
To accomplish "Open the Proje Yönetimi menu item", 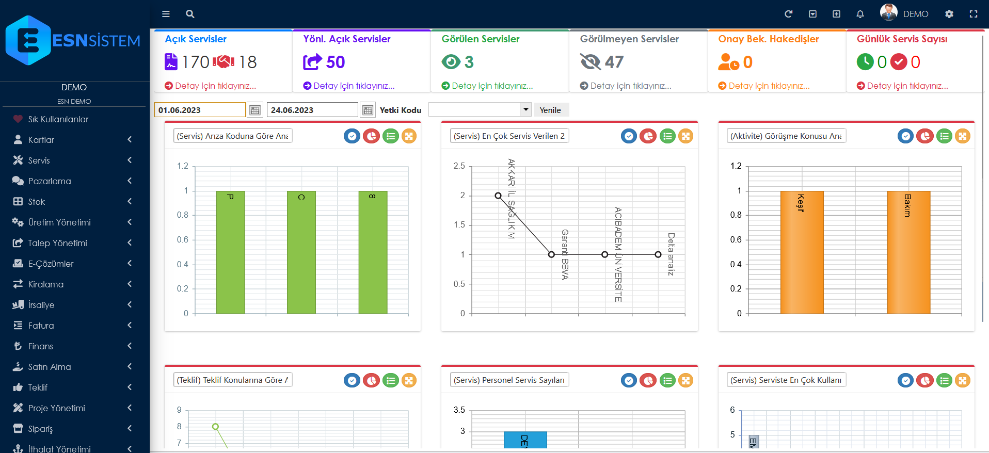I will 74,408.
